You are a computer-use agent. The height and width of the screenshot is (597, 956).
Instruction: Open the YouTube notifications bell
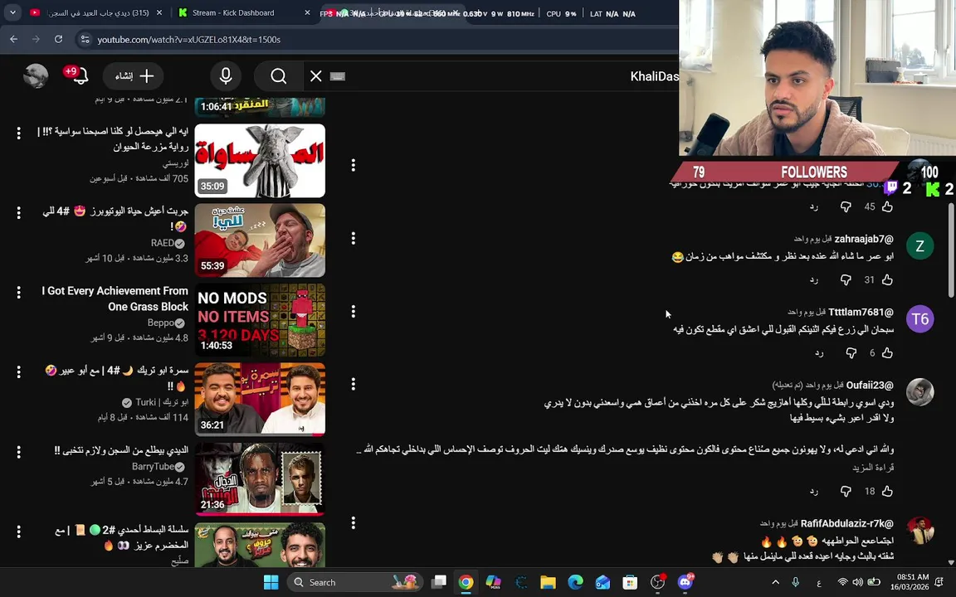(80, 76)
